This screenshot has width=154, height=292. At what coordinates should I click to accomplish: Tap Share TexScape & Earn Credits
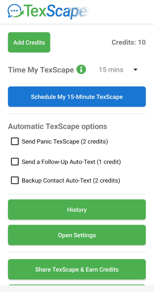(77, 269)
